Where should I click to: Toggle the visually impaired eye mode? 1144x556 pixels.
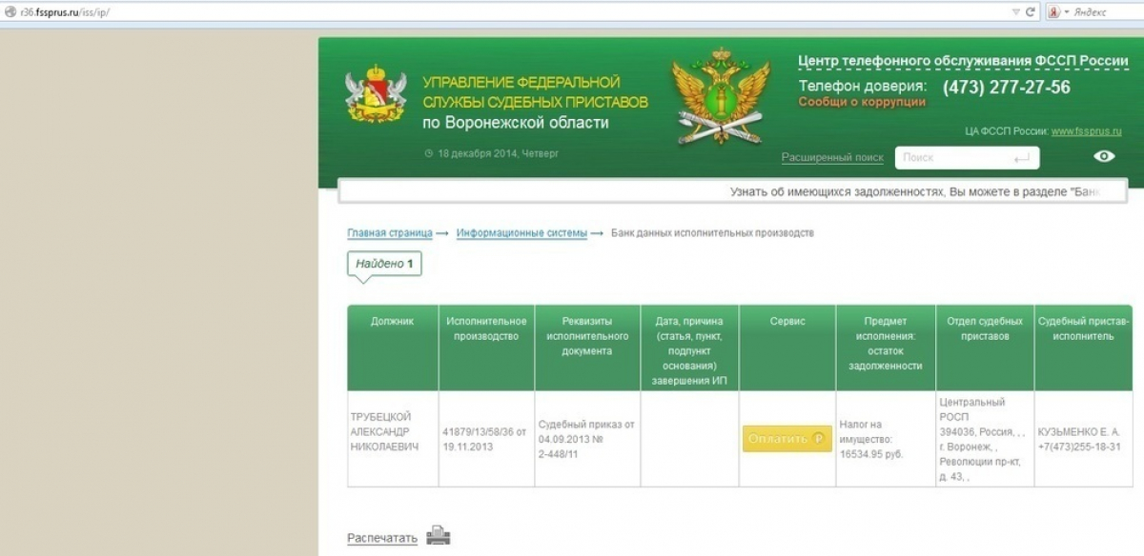[x=1104, y=157]
